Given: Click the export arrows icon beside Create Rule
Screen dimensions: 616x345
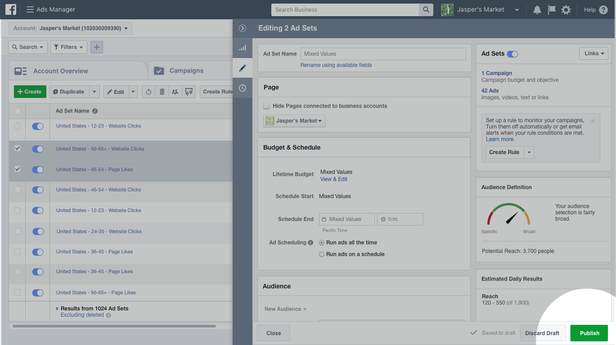Looking at the screenshot, I should point(189,92).
